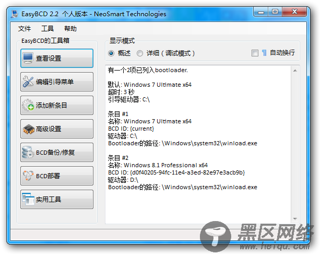Open 高级设置
321x255 pixels.
coord(57,129)
